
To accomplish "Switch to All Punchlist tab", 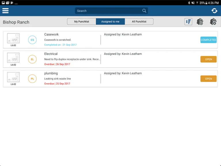I will [139, 22].
